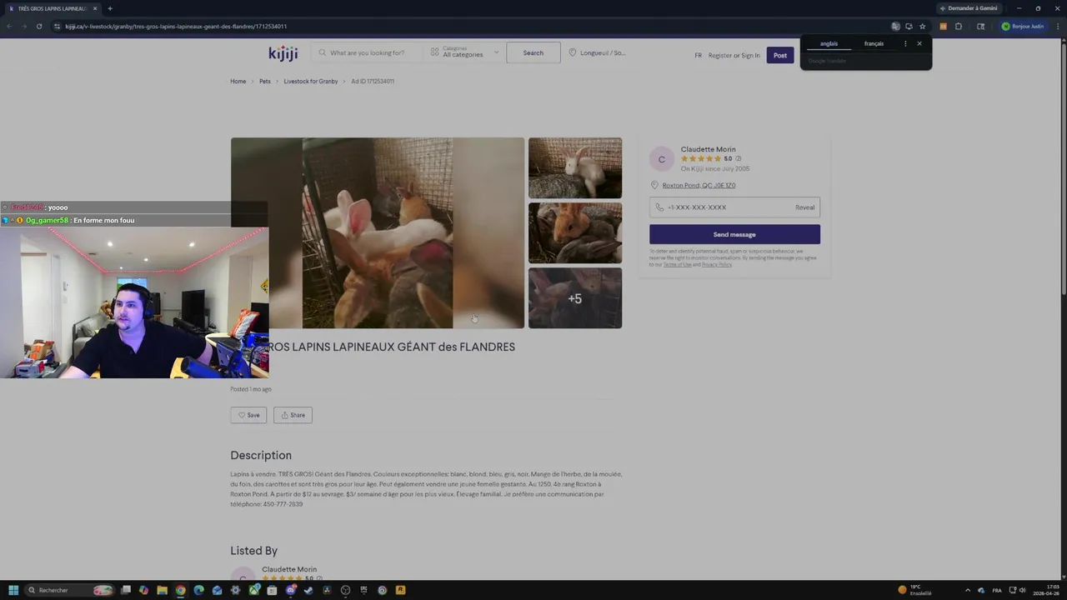Open the All categories dropdown
The image size is (1067, 600).
(x=464, y=52)
